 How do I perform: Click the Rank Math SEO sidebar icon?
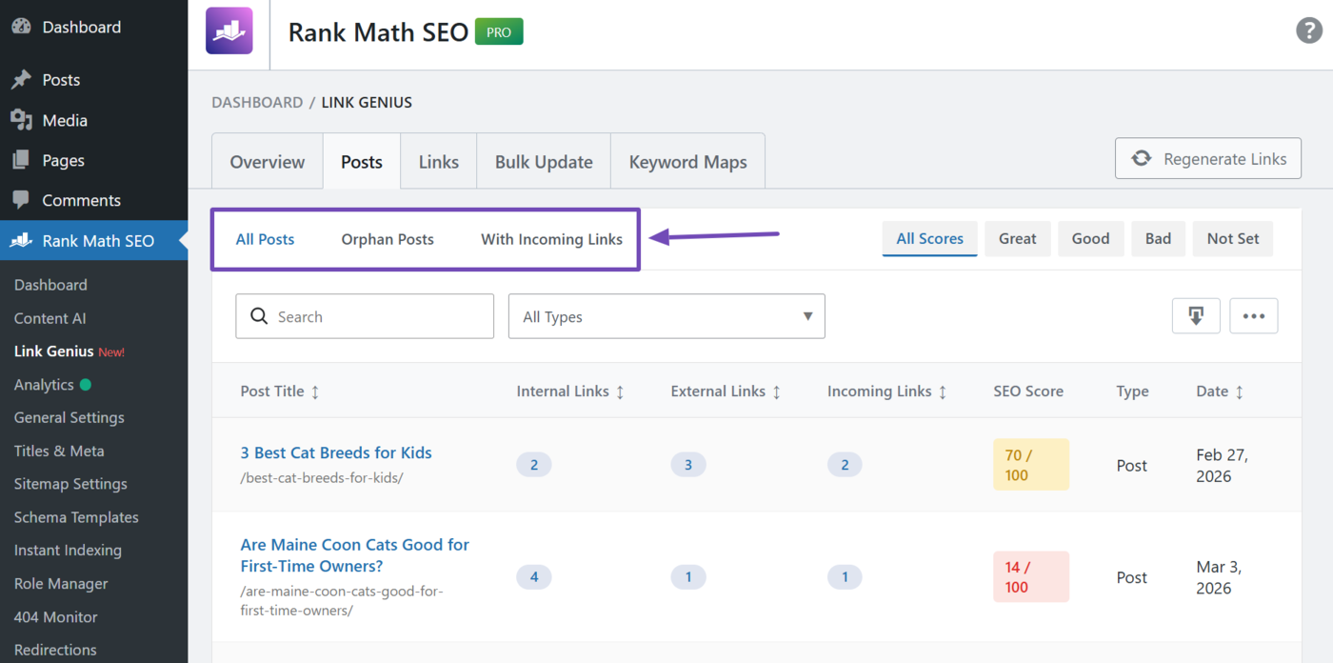[x=21, y=241]
